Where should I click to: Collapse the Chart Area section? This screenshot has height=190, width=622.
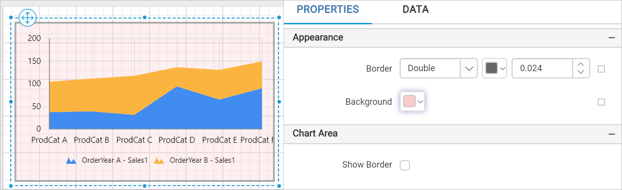coord(611,133)
